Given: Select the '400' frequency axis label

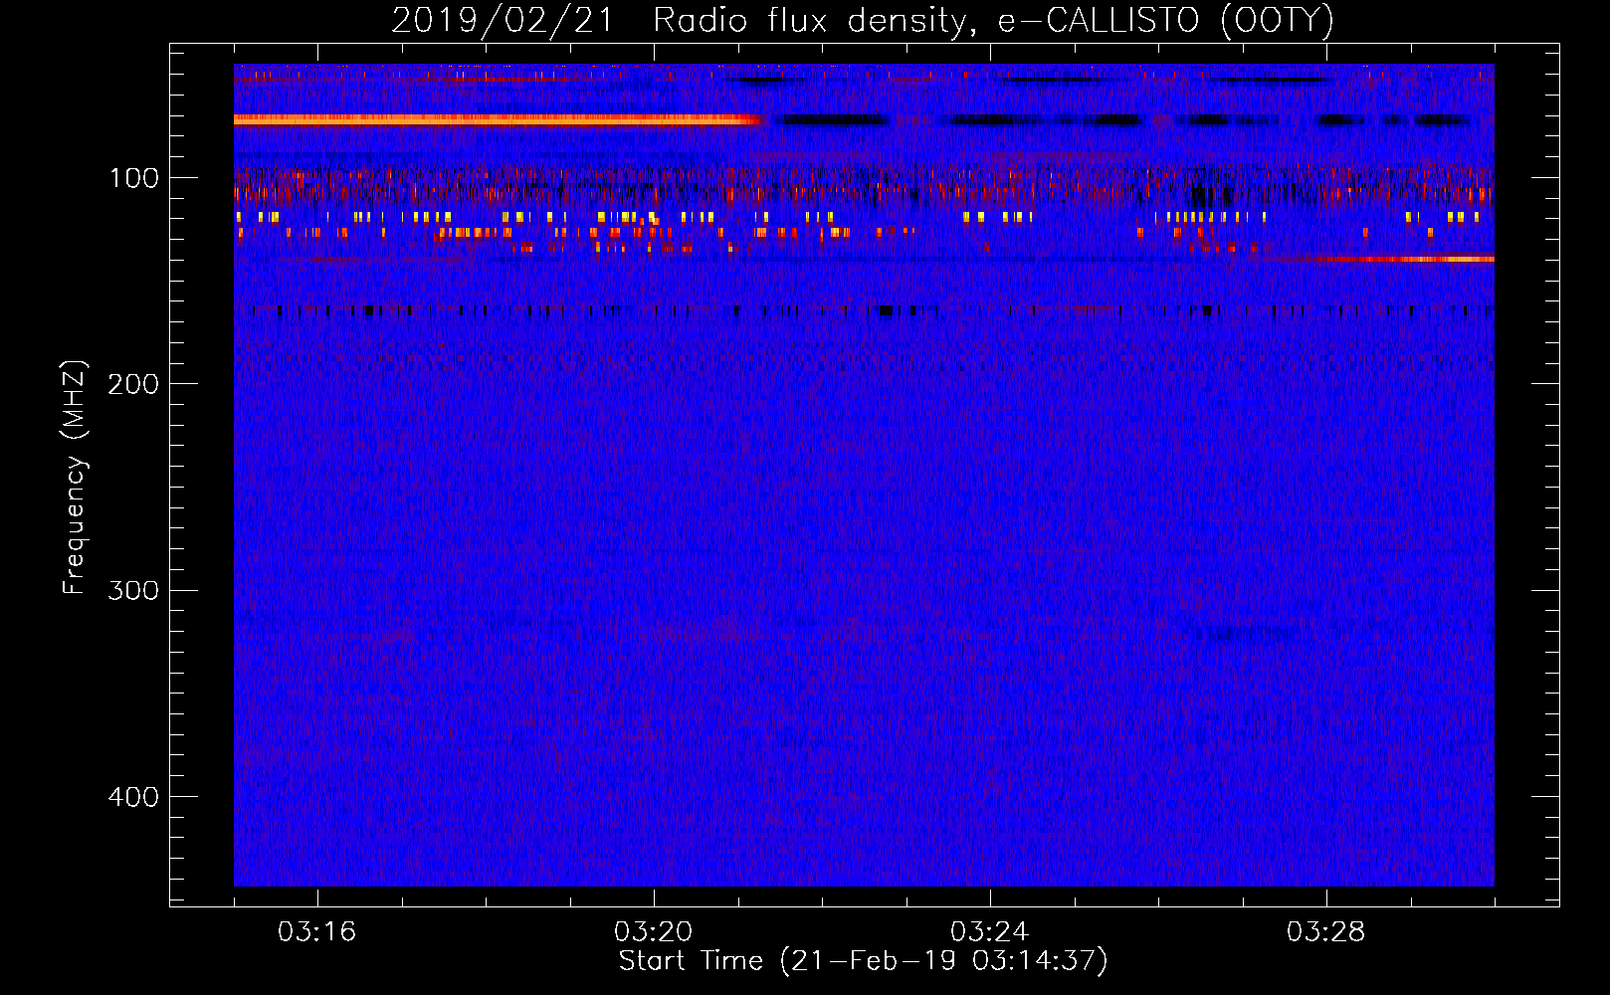Looking at the screenshot, I should 133,797.
